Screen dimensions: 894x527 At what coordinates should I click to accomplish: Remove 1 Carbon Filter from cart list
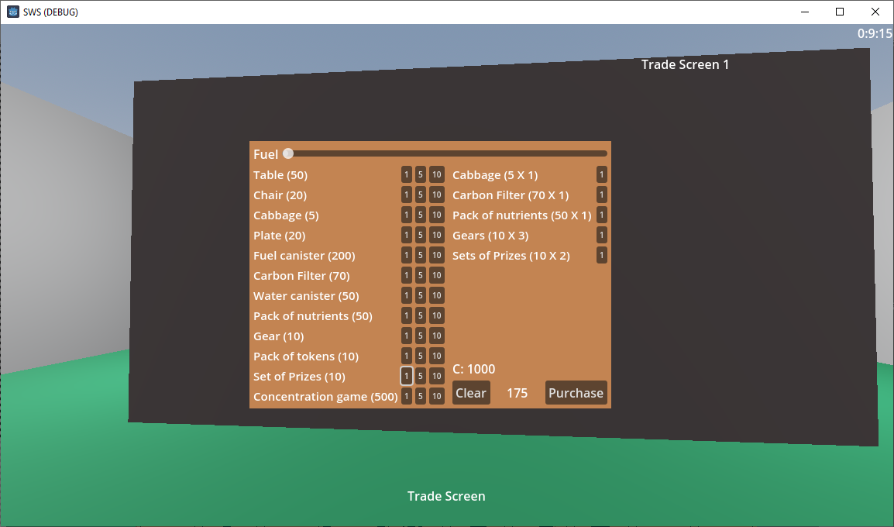601,195
